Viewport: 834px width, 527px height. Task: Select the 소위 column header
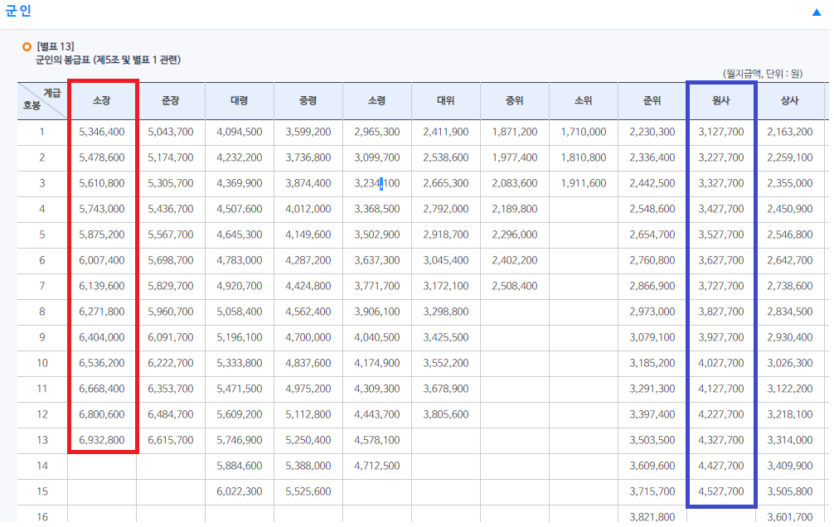pyautogui.click(x=584, y=100)
